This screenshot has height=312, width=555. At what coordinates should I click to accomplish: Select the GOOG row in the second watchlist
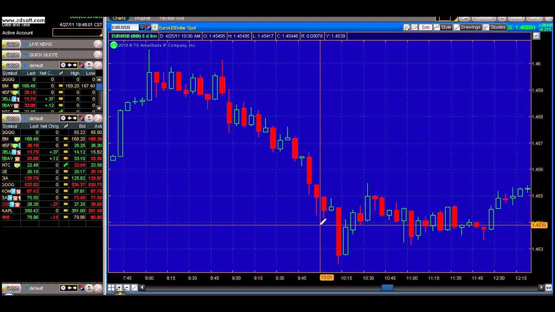tap(52, 185)
